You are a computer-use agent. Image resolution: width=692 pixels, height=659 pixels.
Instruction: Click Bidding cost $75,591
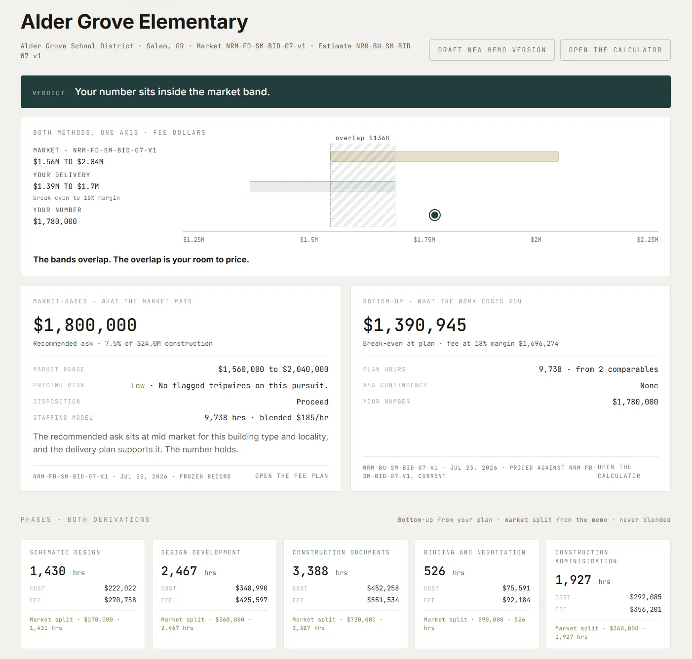click(516, 588)
